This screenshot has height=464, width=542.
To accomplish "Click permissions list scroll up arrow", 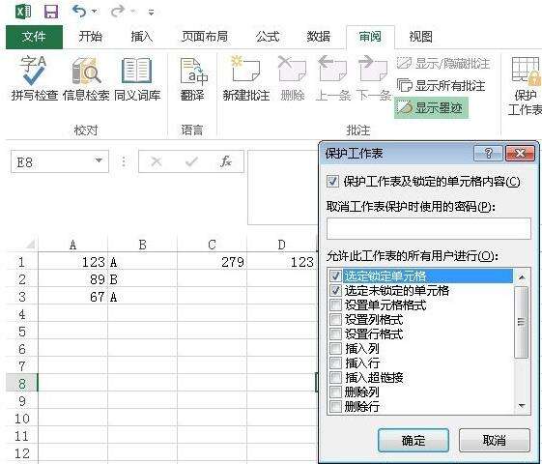I will pyautogui.click(x=522, y=276).
